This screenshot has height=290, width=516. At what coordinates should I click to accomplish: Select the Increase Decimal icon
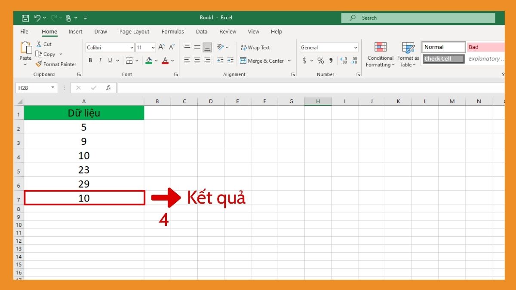(x=344, y=61)
